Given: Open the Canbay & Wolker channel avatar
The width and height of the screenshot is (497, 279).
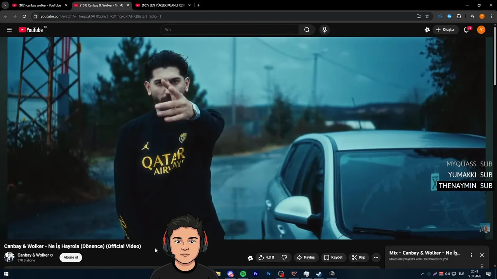Looking at the screenshot, I should click(x=9, y=257).
